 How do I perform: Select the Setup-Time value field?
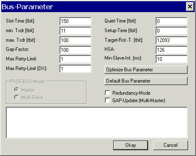pos(171,31)
